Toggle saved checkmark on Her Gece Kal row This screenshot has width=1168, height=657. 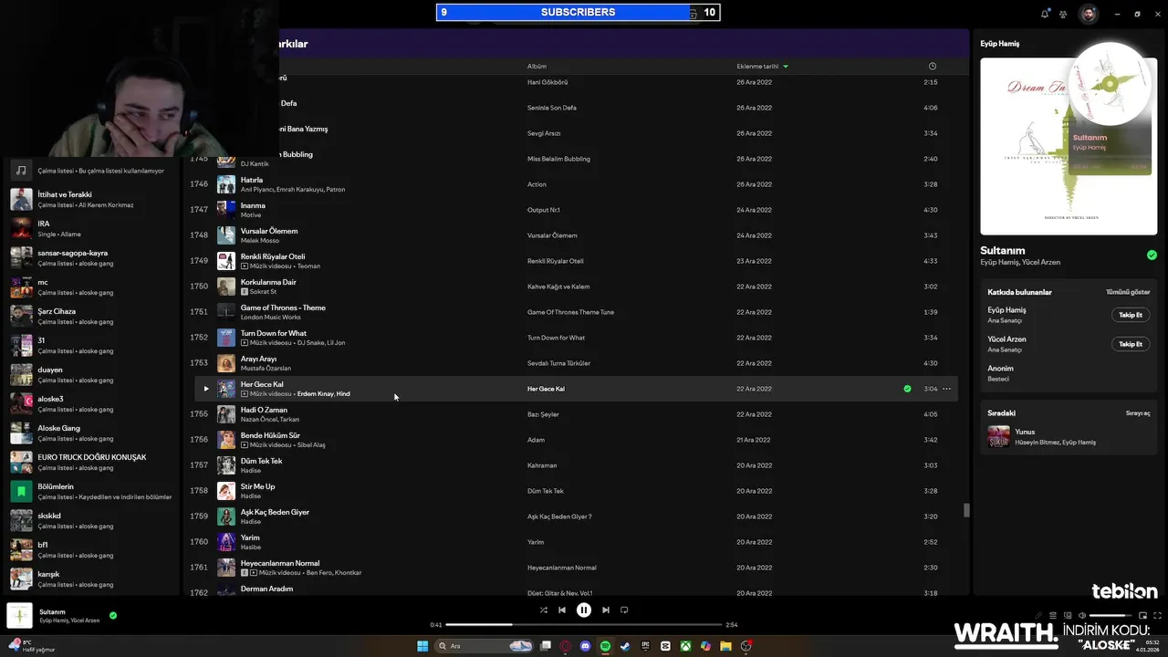tap(907, 389)
